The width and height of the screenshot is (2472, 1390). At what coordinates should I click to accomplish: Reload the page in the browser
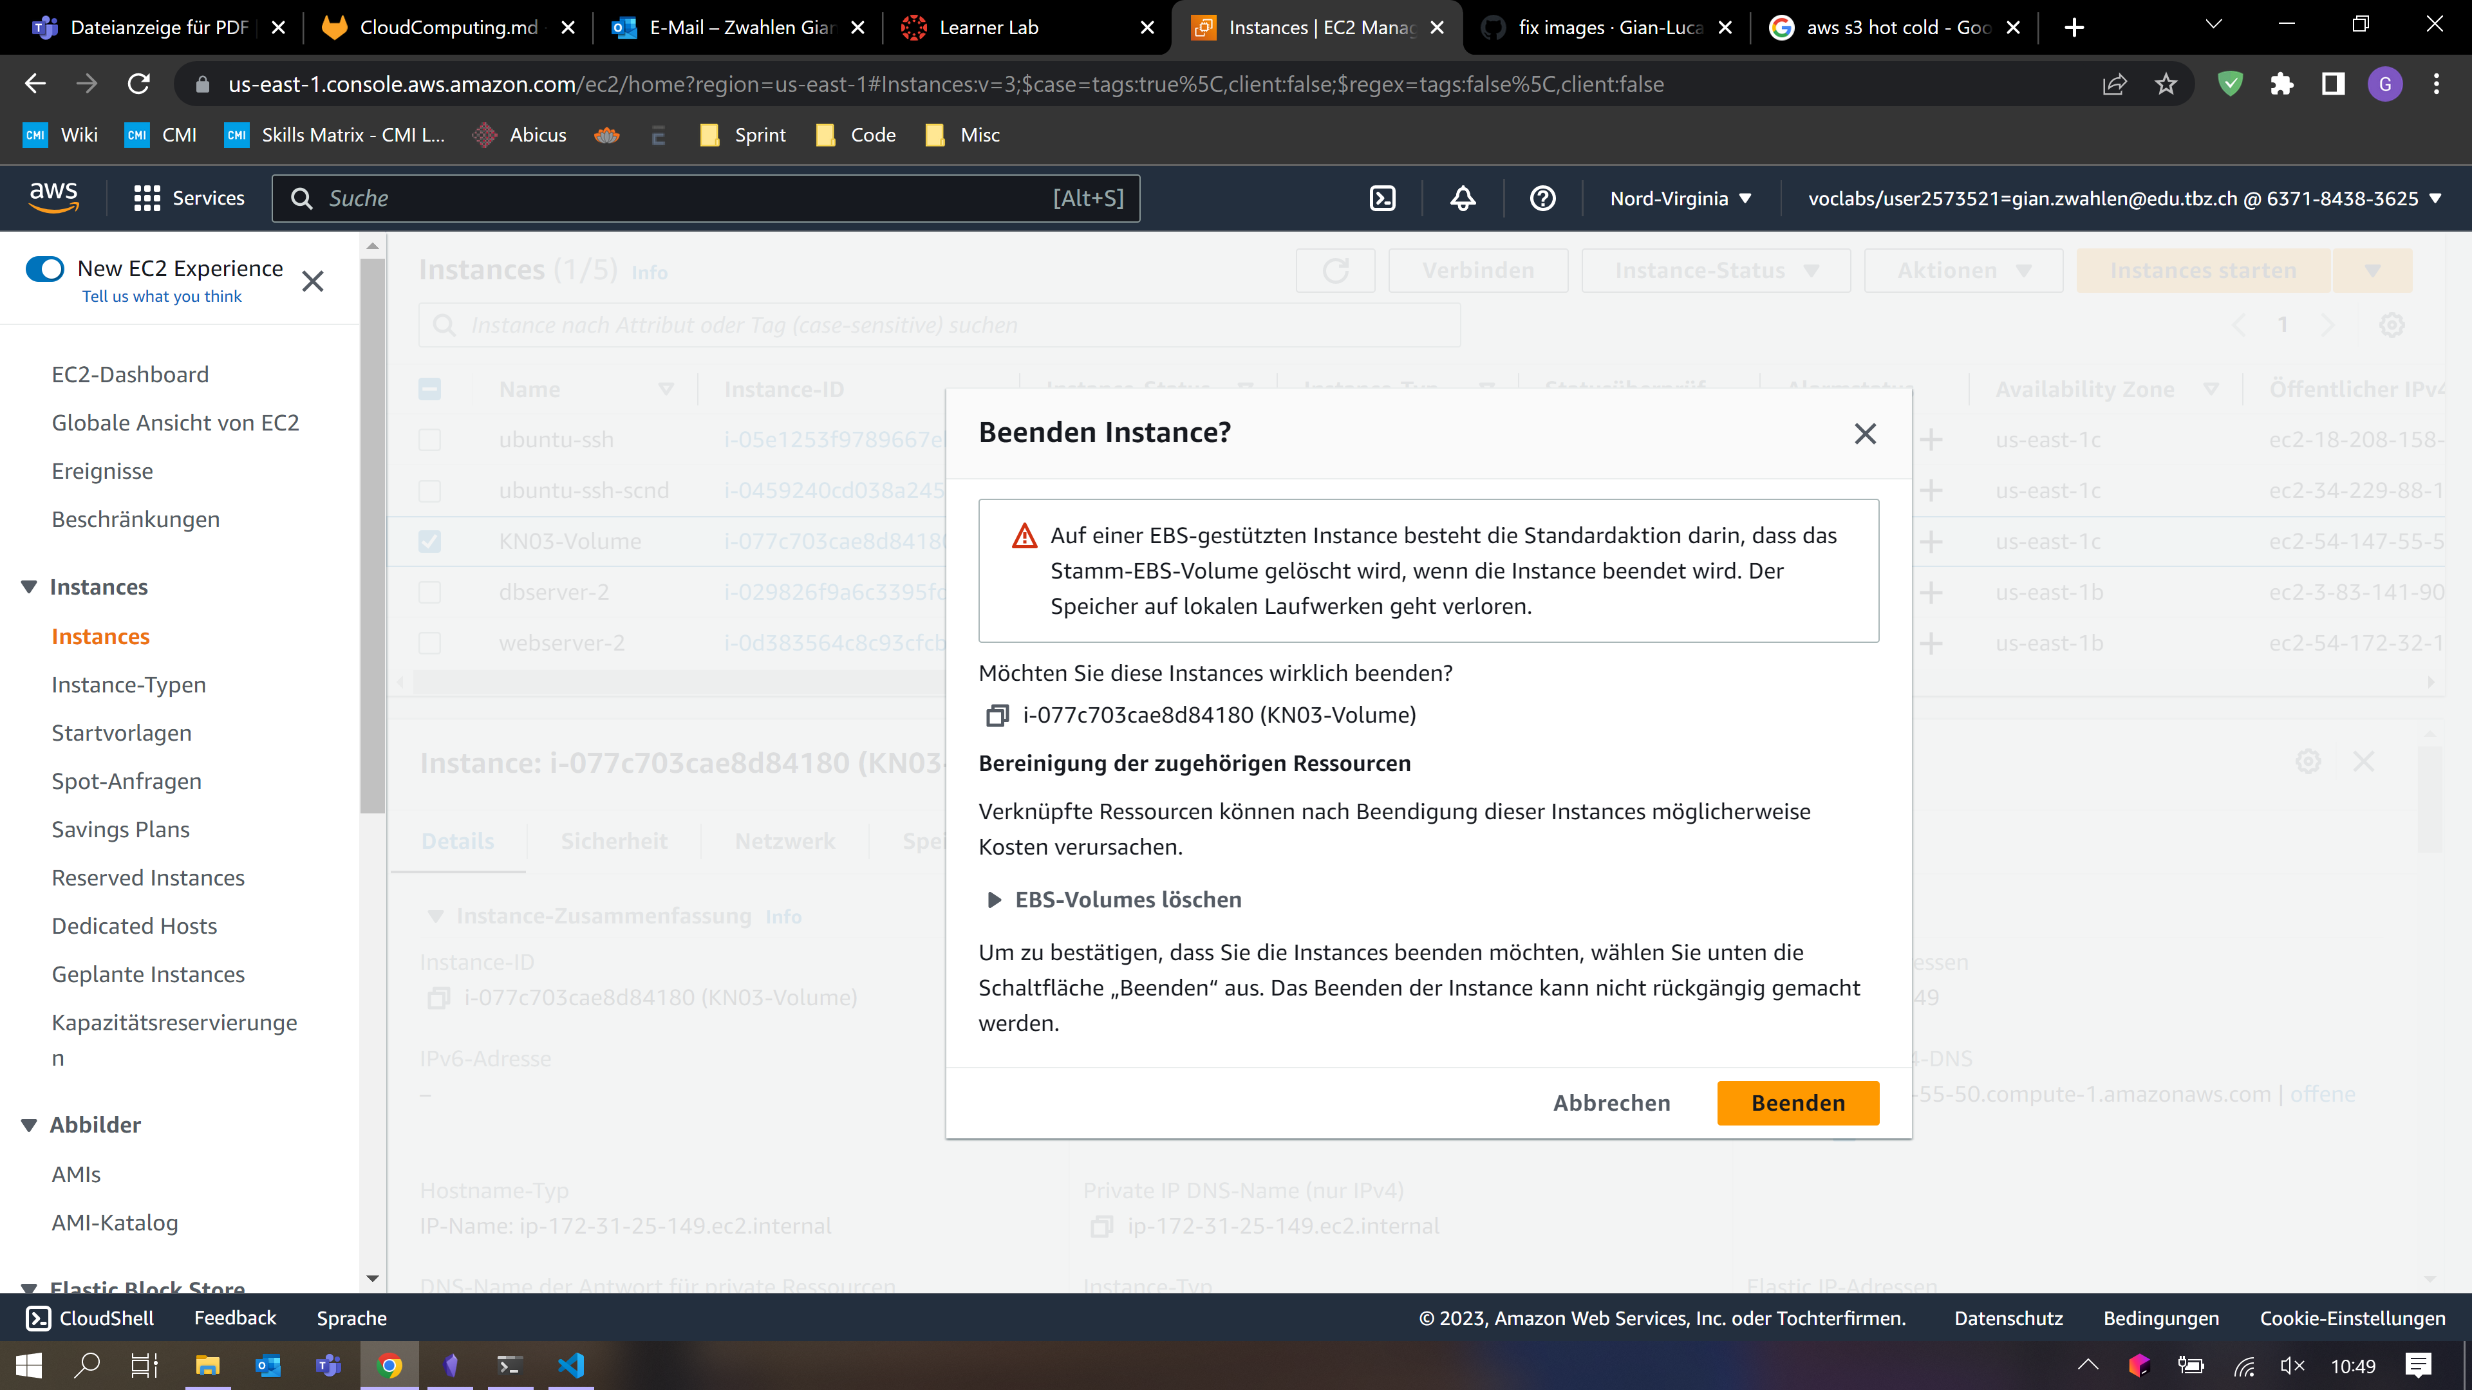point(139,84)
